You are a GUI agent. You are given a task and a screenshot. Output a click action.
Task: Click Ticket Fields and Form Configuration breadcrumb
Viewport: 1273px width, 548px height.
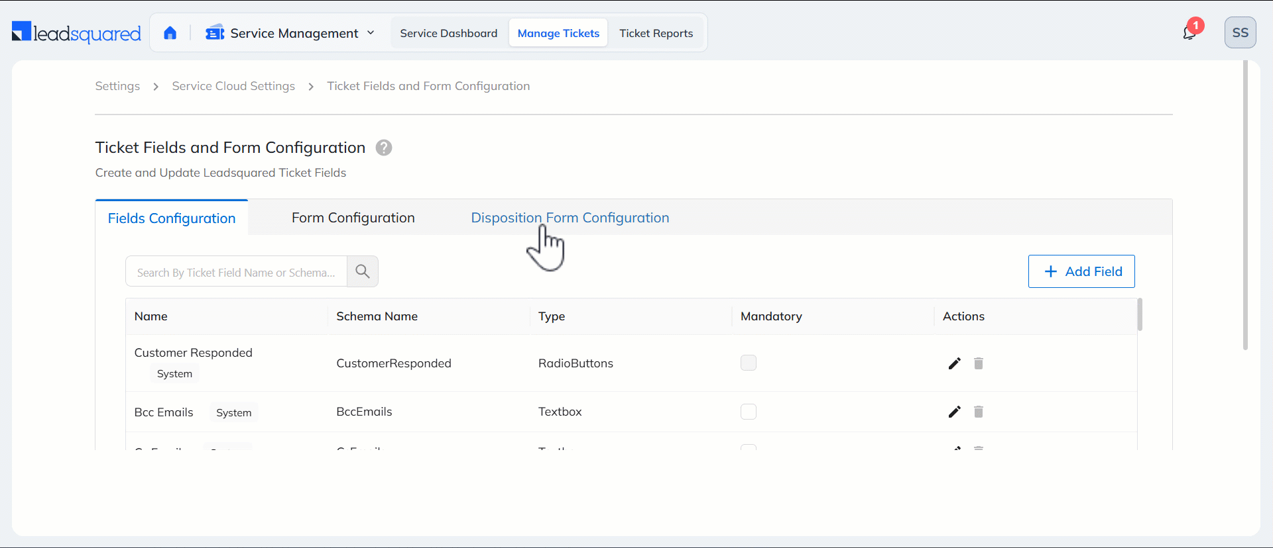point(428,86)
